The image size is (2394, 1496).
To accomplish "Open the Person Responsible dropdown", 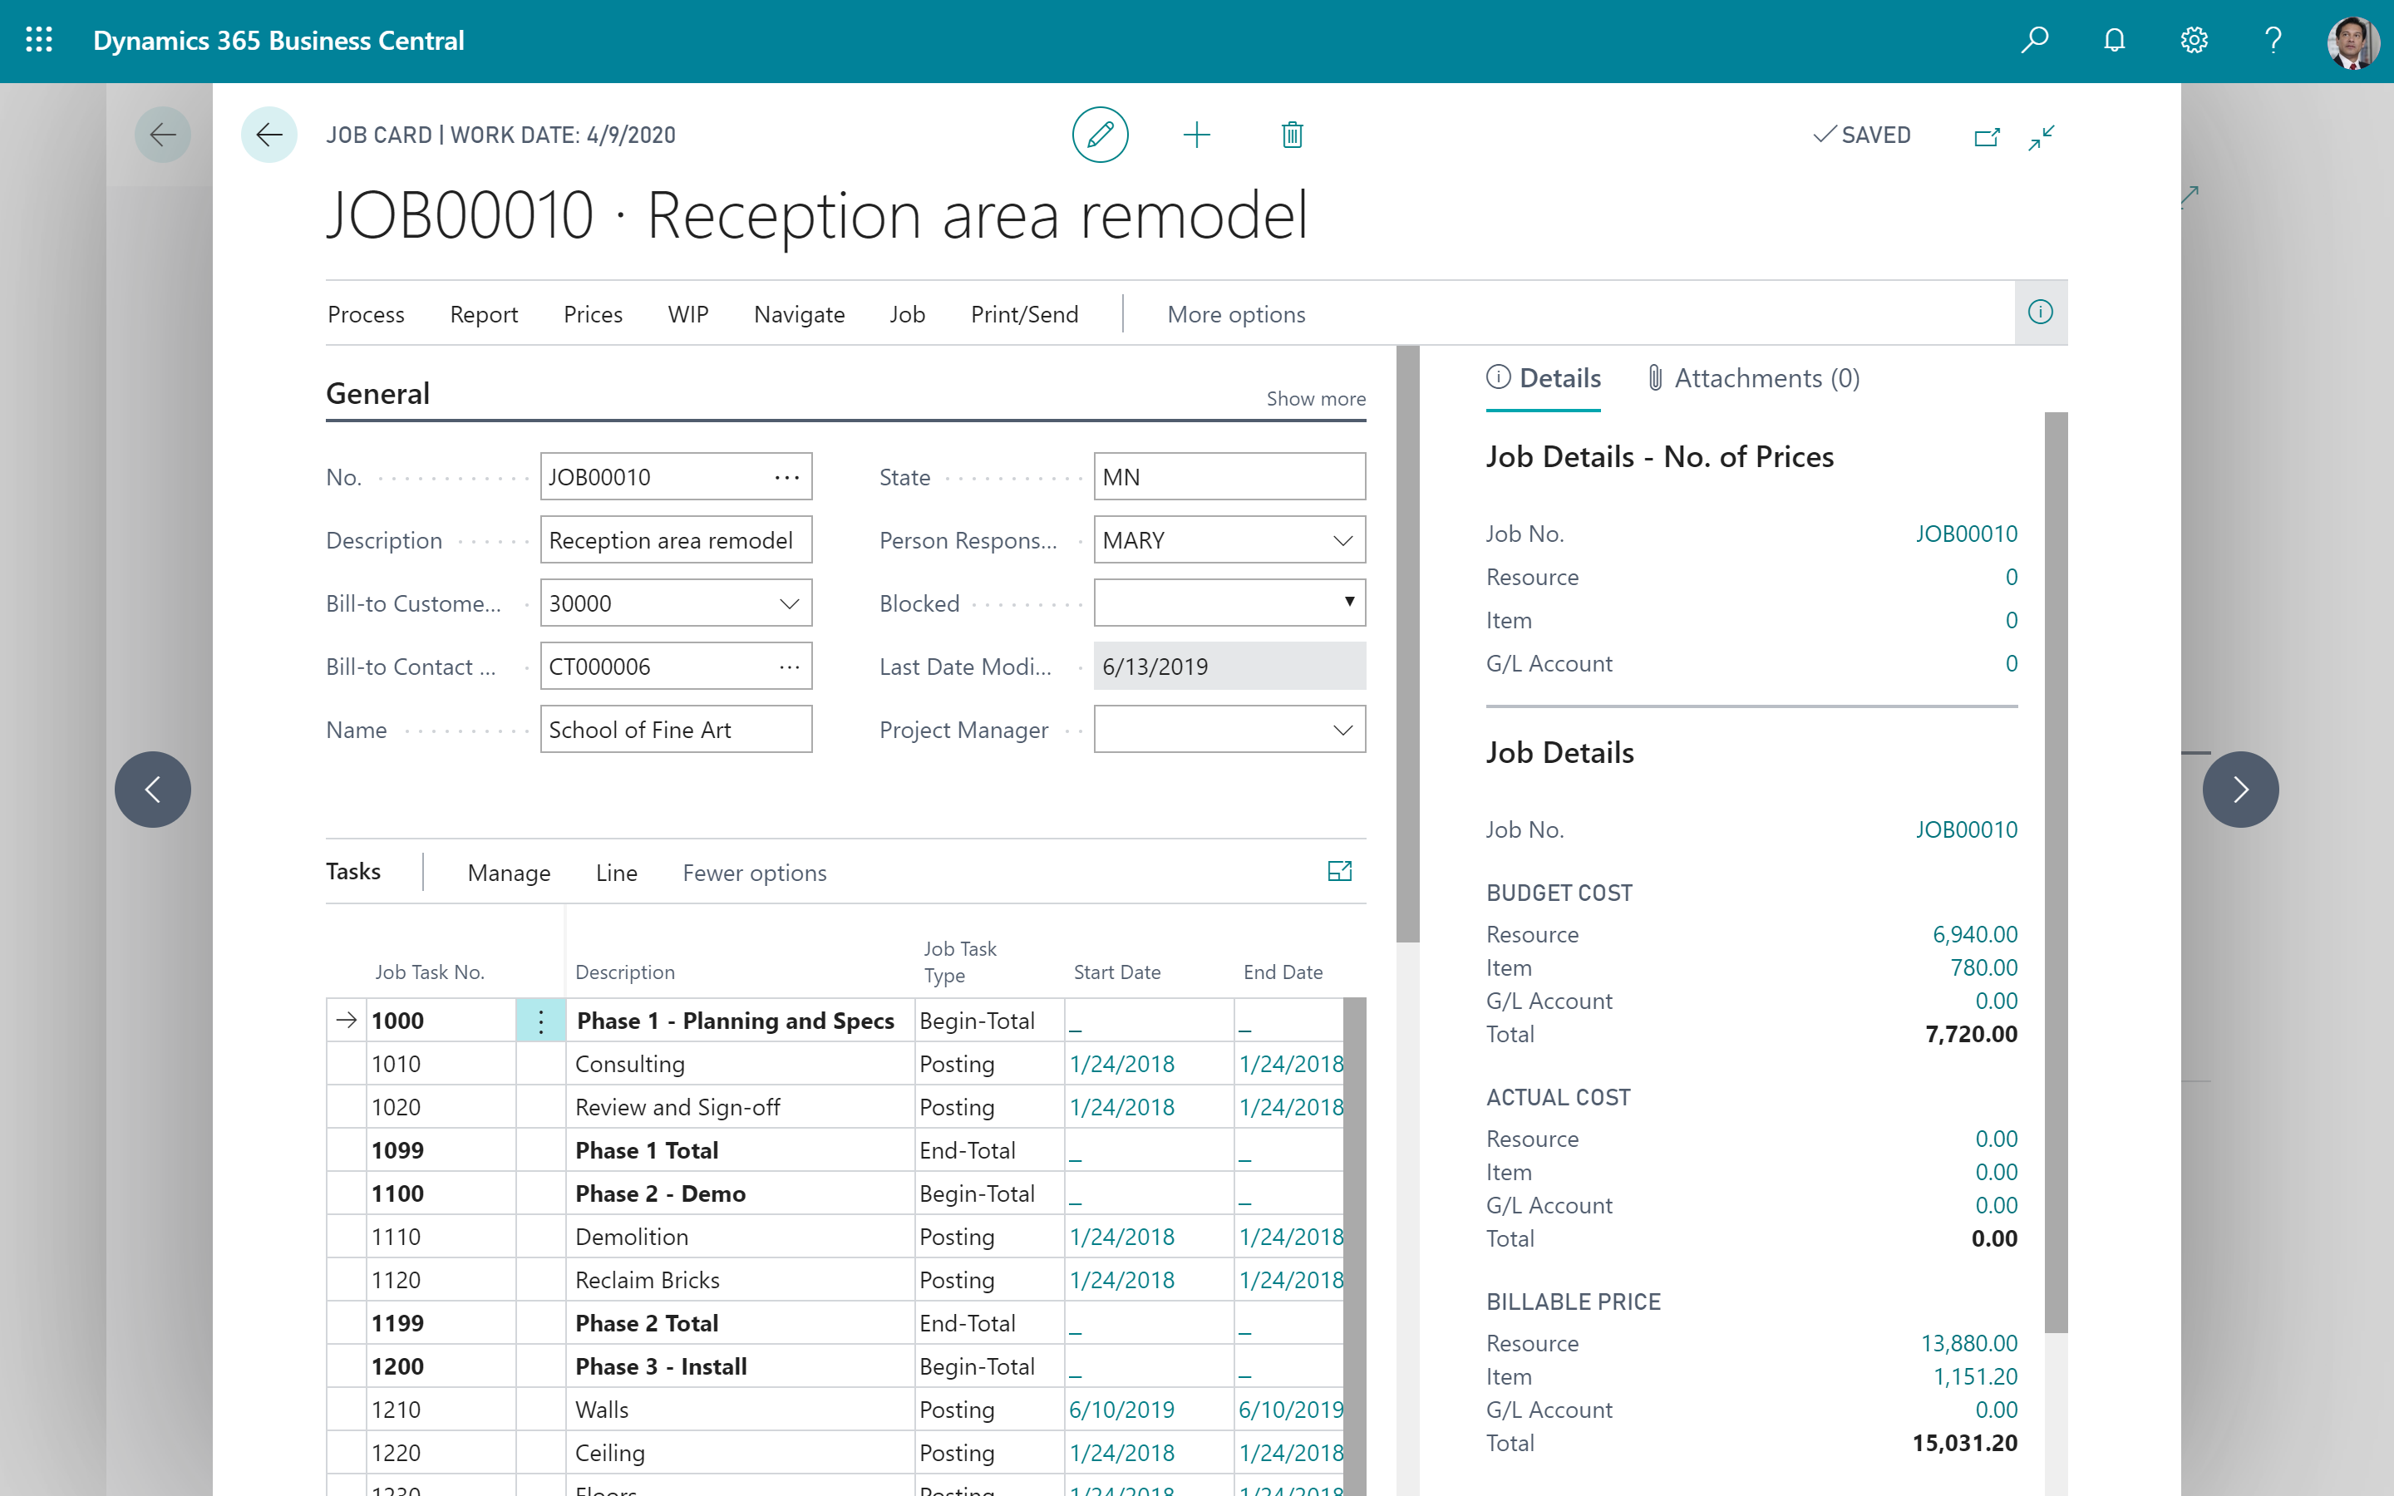I will pos(1342,540).
